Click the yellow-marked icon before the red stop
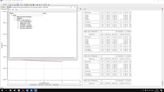164x92 pixels. (31, 5)
